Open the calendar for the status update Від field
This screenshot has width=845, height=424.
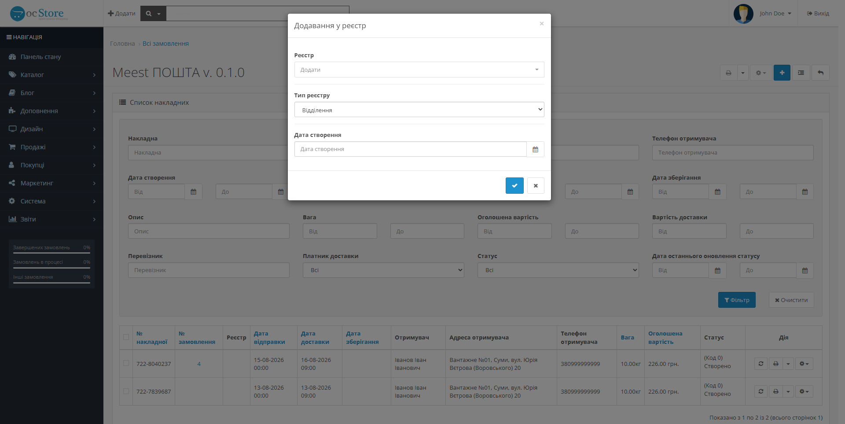click(717, 270)
